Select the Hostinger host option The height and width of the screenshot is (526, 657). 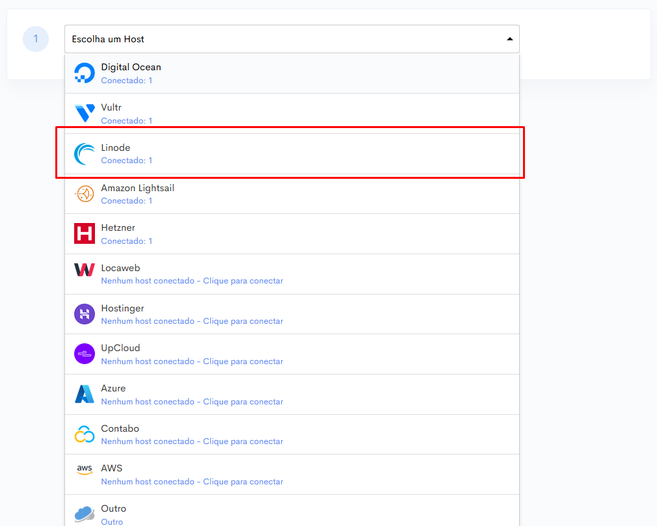coord(292,314)
